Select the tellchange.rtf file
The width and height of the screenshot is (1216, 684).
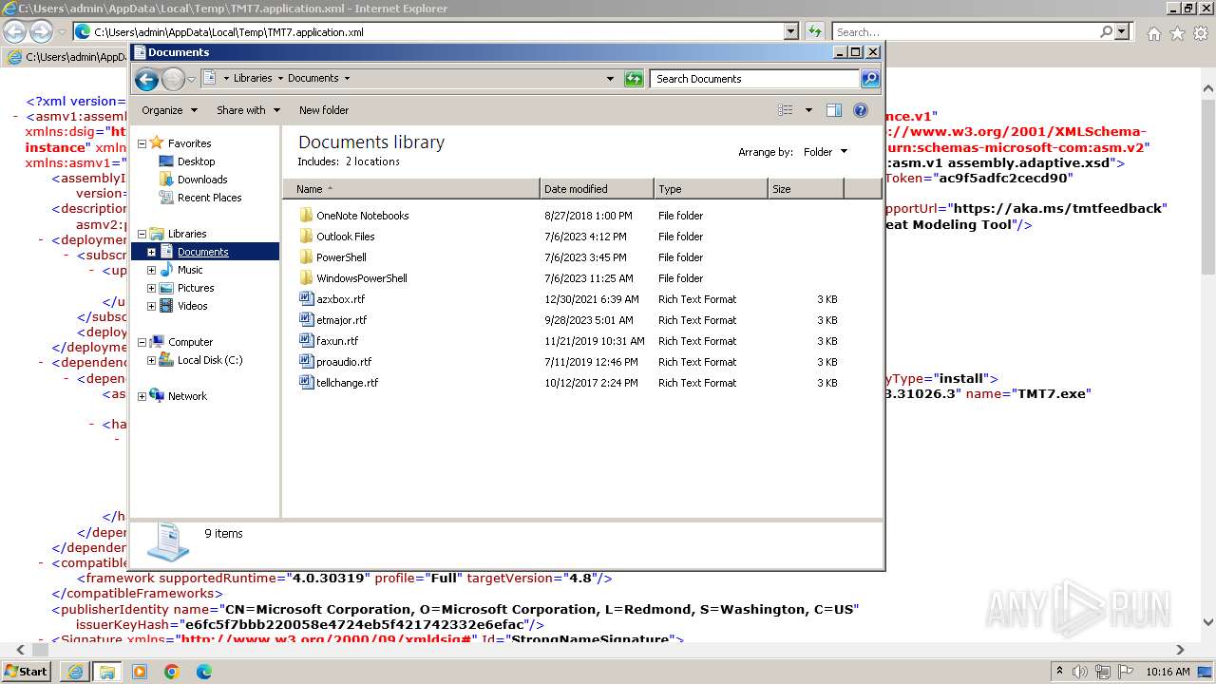click(347, 383)
